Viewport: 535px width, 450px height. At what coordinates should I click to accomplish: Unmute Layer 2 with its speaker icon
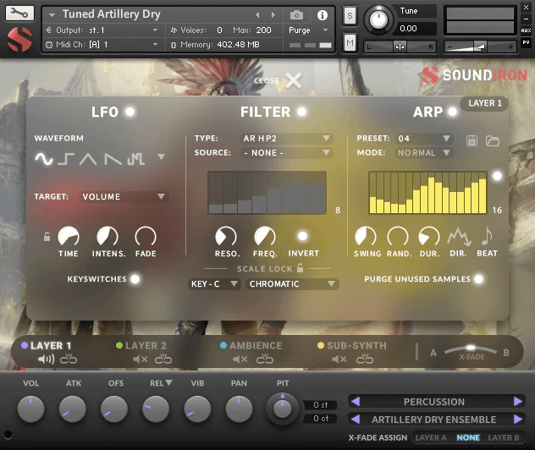pos(140,359)
